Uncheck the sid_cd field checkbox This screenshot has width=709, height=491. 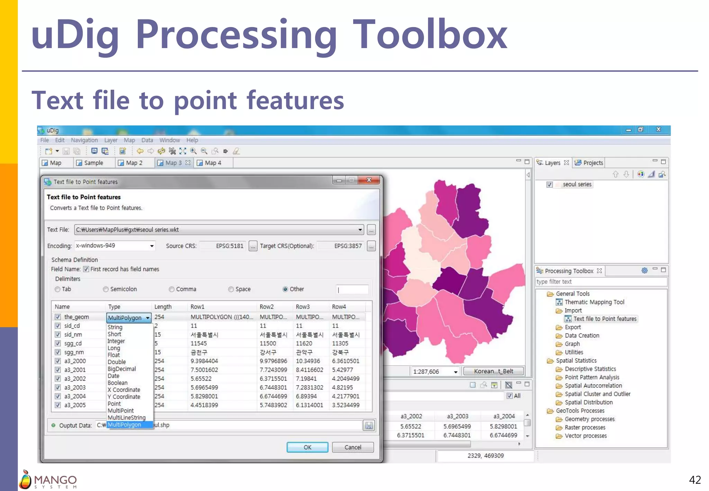tap(58, 326)
